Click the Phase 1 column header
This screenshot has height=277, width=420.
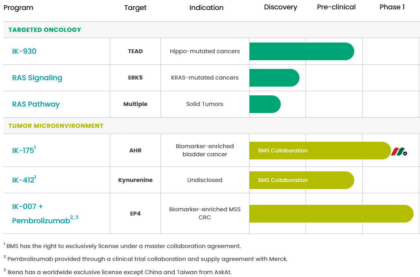[x=392, y=7]
